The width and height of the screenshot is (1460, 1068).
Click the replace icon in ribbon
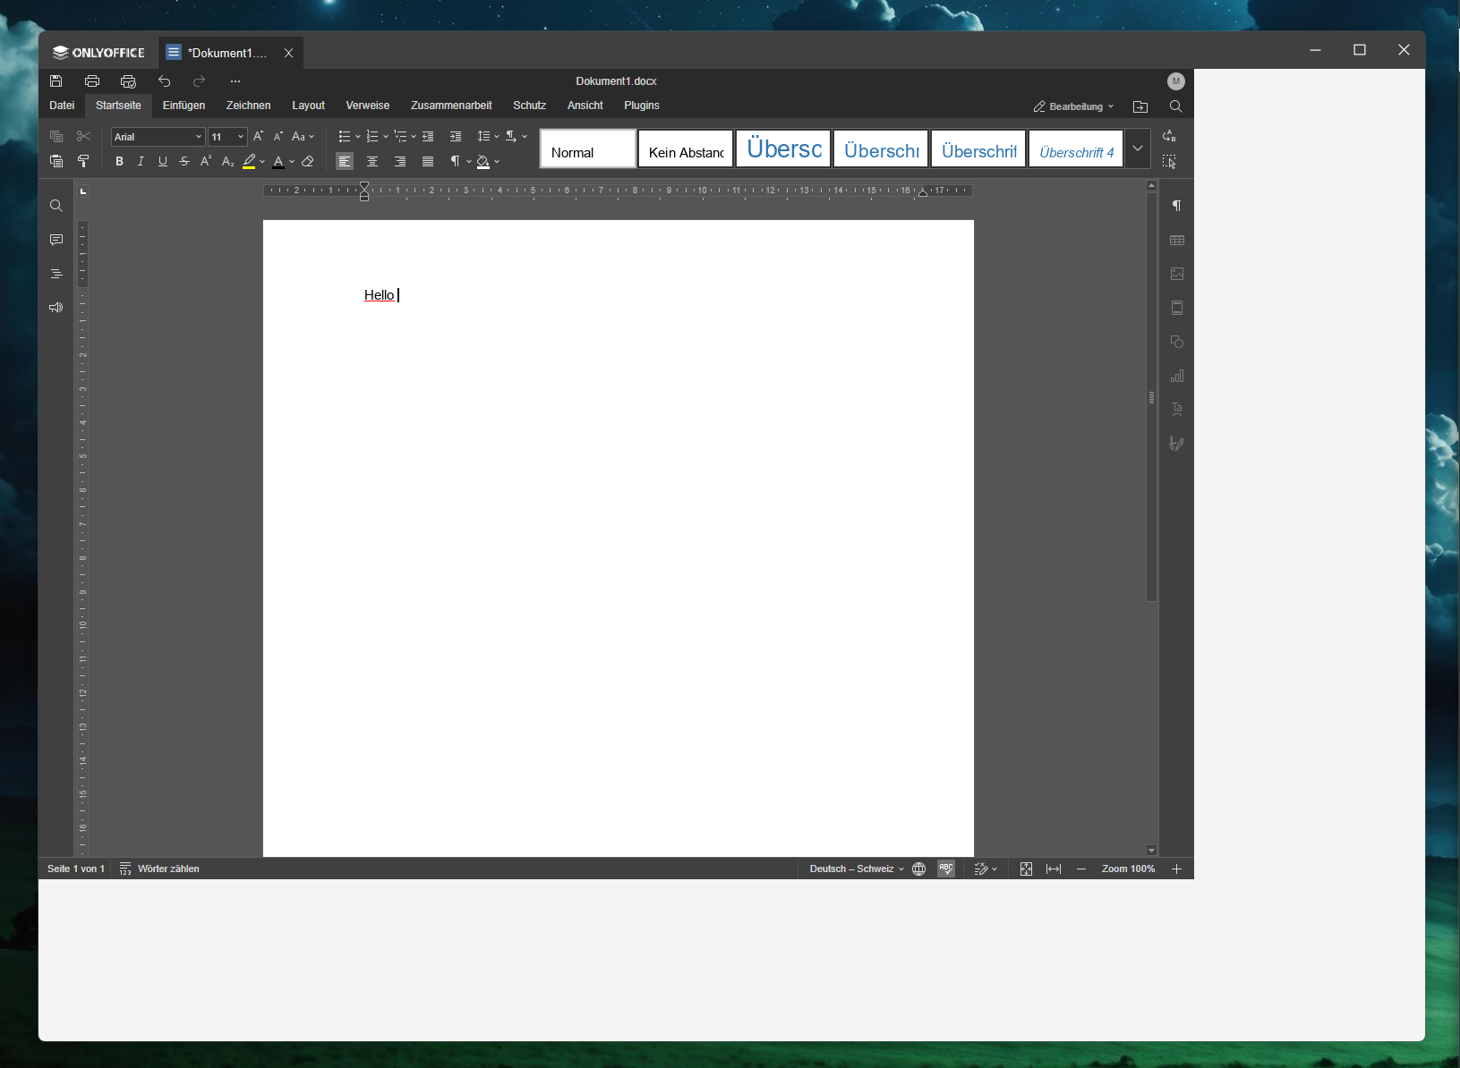coord(1169,136)
